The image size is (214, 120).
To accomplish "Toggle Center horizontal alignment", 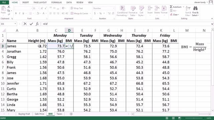I will [x=54, y=13].
